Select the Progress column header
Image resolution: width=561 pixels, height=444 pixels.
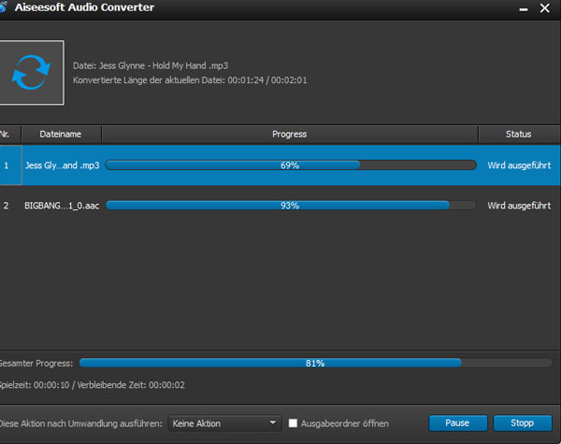coord(289,135)
